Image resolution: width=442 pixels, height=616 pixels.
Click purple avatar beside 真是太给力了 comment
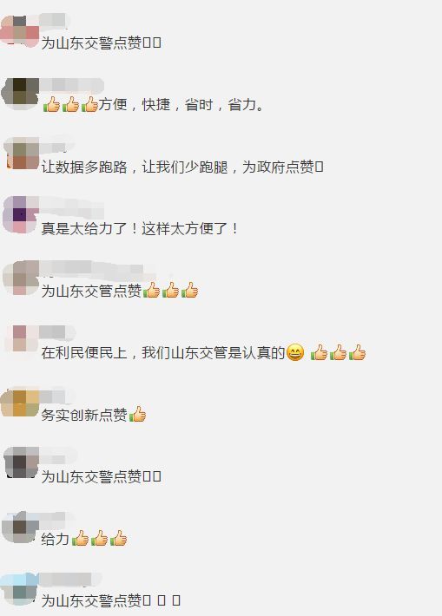[21, 215]
